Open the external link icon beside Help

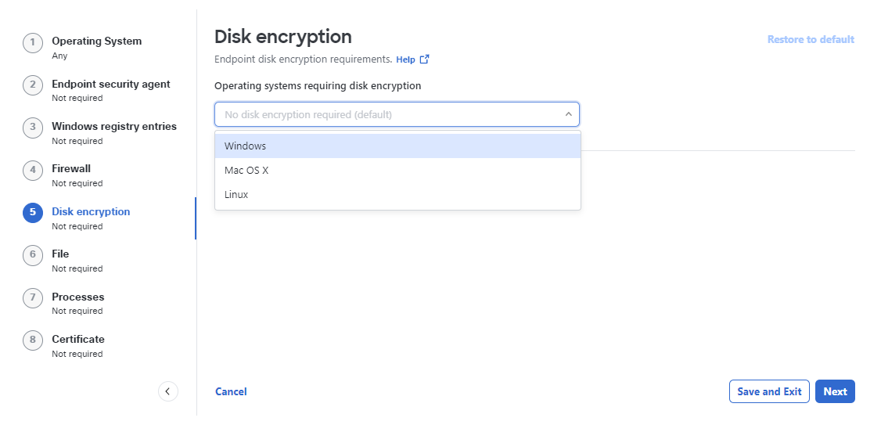tap(425, 59)
